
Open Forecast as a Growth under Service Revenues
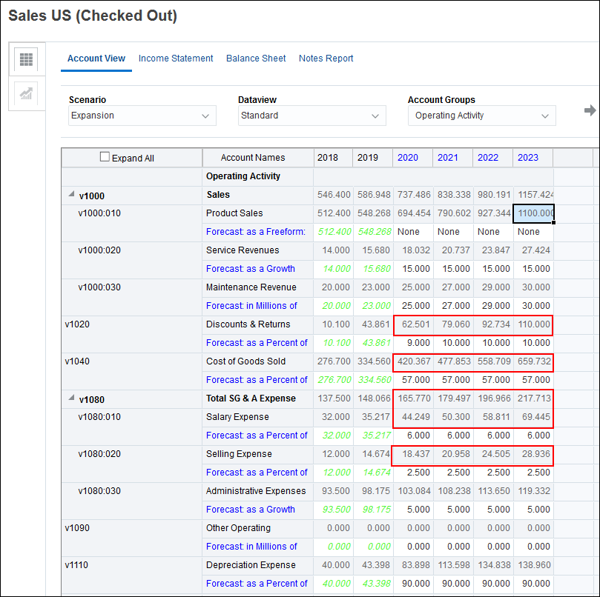coord(250,269)
